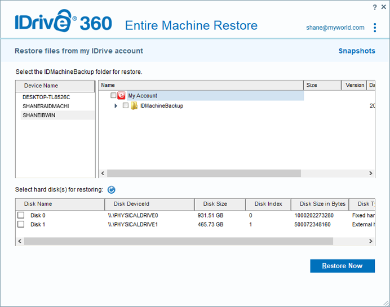Select device SHANERAIDMACHI
This screenshot has width=390, height=307.
46,106
